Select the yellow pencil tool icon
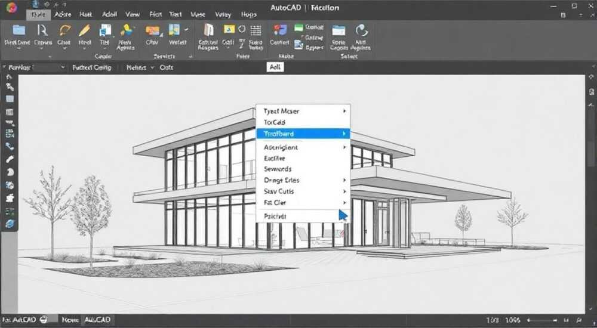This screenshot has height=328, width=597. click(x=84, y=30)
